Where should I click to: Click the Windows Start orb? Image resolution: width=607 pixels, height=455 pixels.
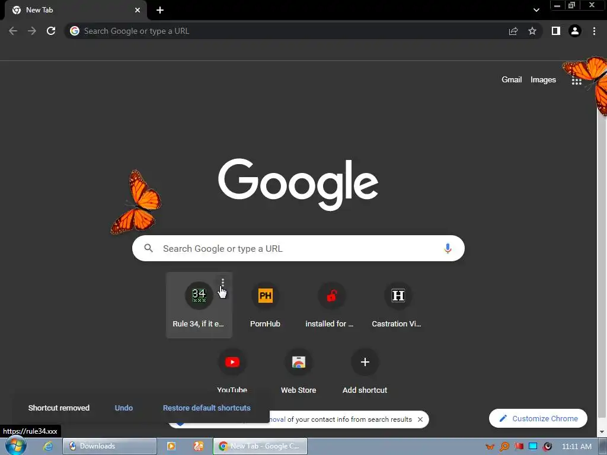point(15,446)
